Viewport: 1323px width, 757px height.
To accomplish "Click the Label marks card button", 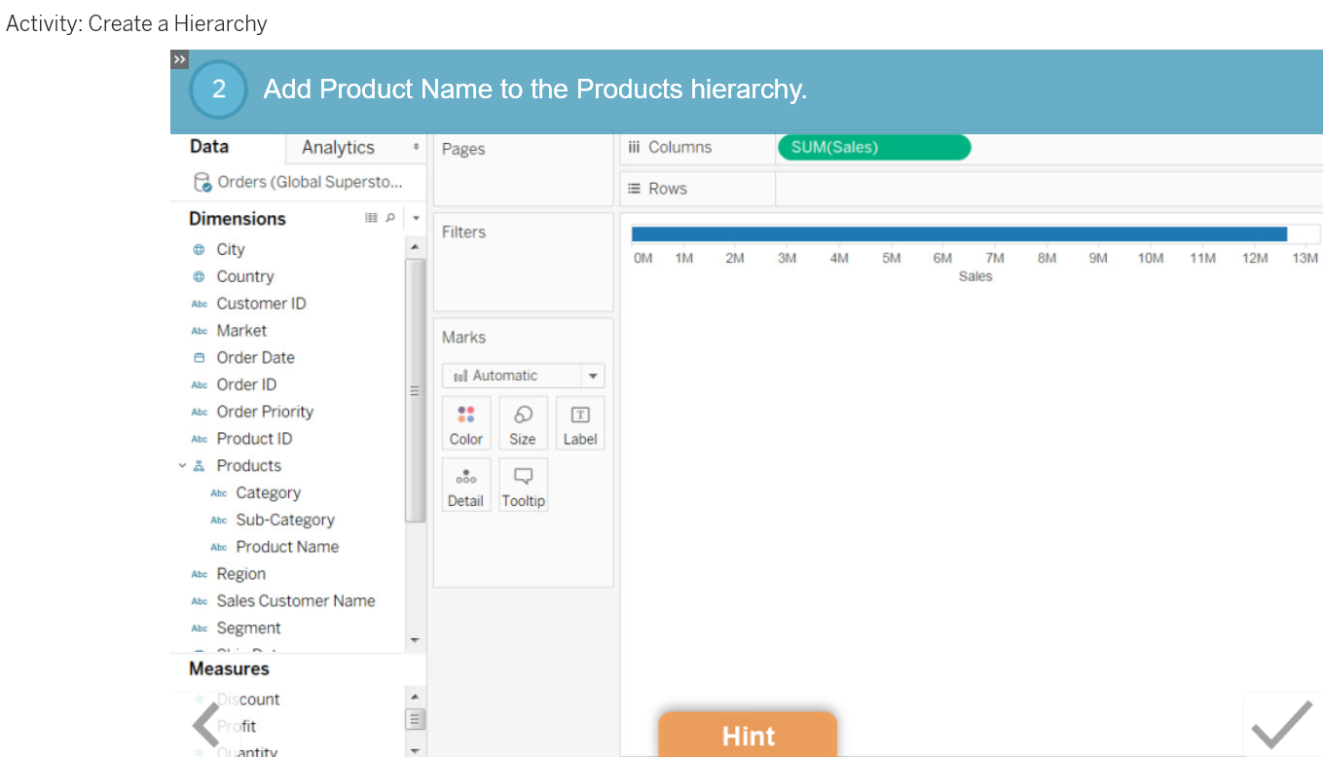I will point(580,423).
